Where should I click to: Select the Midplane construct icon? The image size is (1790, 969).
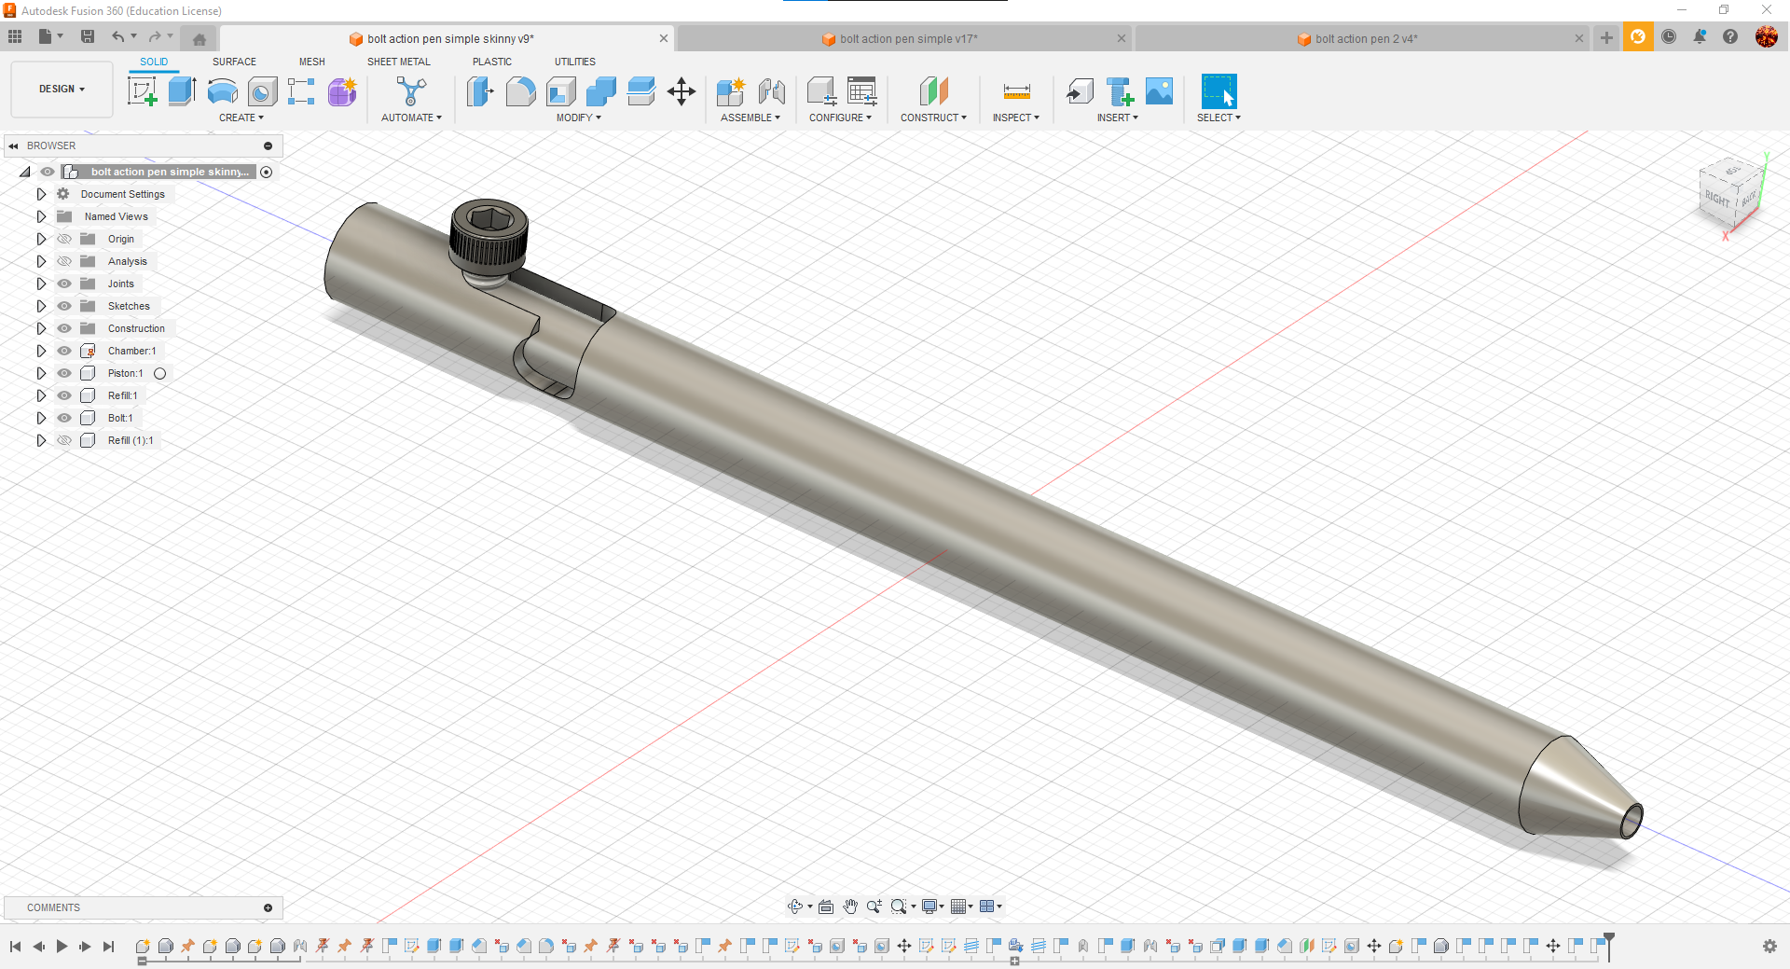[933, 91]
